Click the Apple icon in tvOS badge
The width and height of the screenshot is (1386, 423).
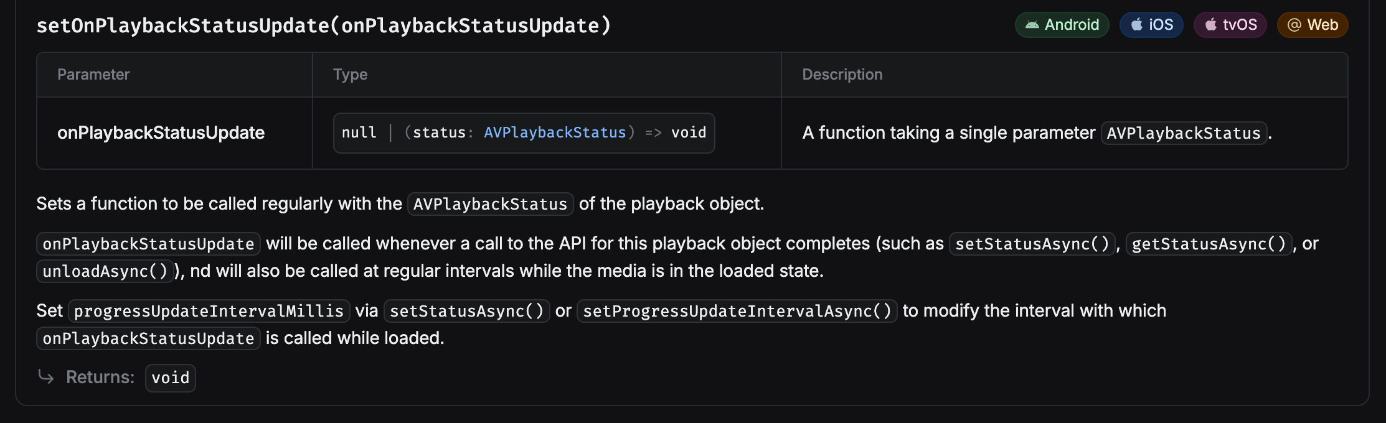[x=1211, y=25]
